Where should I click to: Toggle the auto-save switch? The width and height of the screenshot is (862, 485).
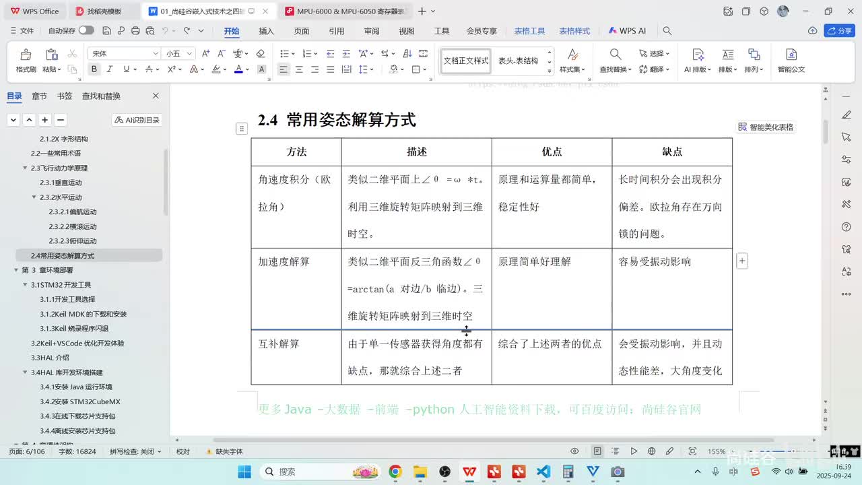(x=86, y=30)
